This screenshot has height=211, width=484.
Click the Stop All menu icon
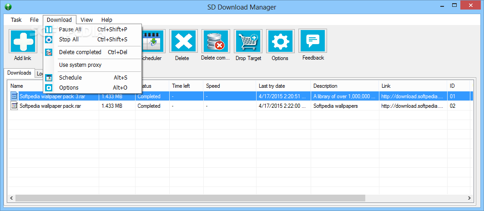coord(49,40)
